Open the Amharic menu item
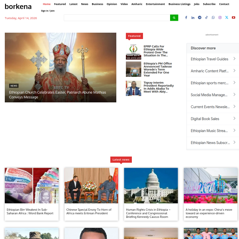The width and height of the screenshot is (239, 239). [x=137, y=4]
